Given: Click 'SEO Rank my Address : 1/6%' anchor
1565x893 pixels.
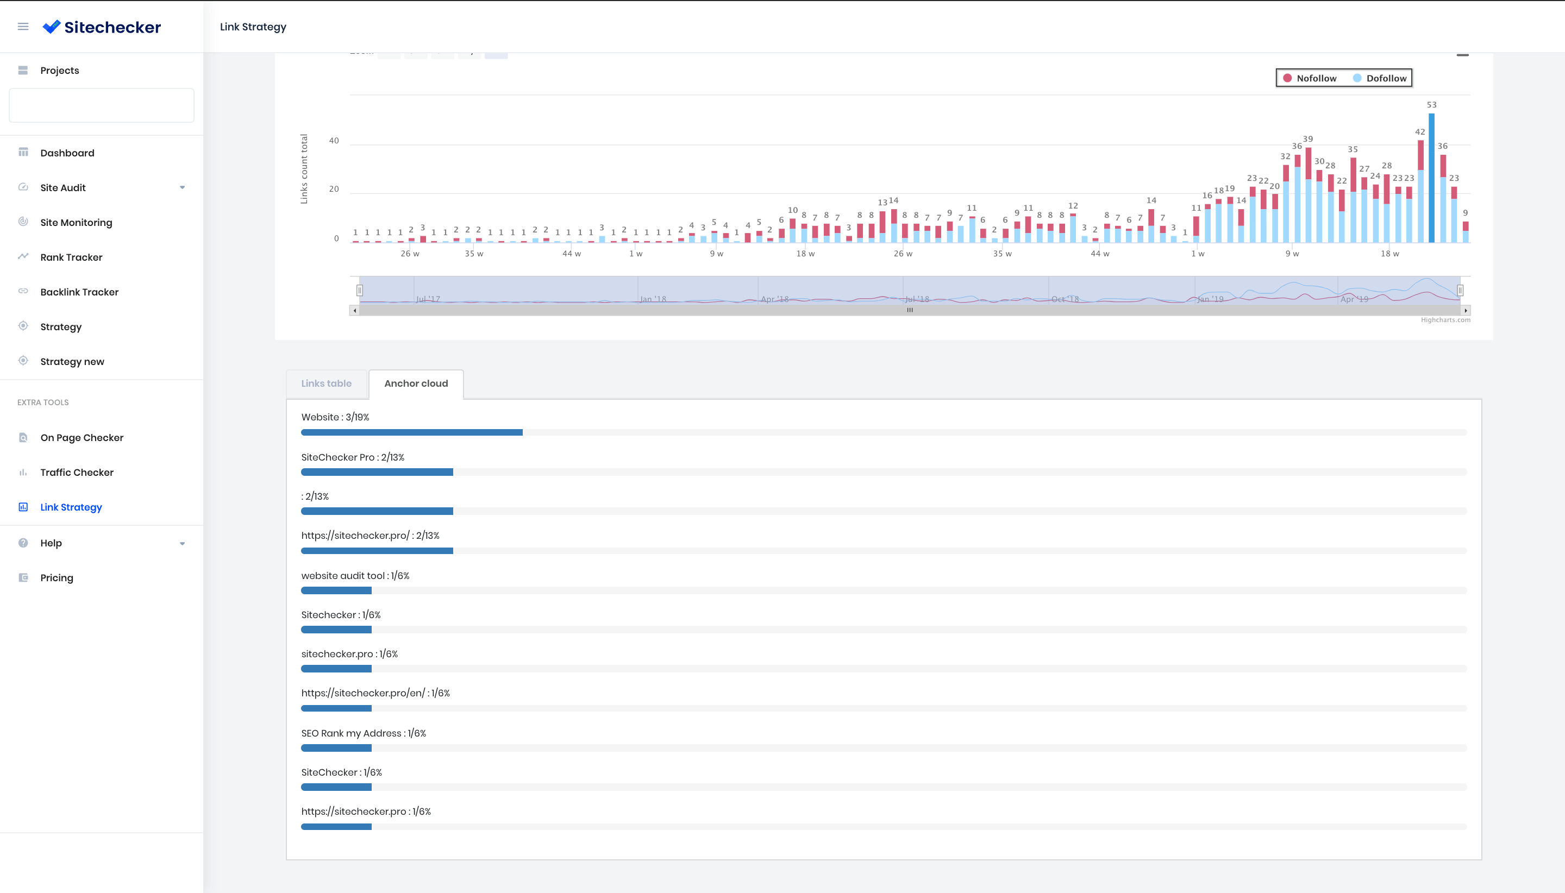Looking at the screenshot, I should pyautogui.click(x=364, y=733).
